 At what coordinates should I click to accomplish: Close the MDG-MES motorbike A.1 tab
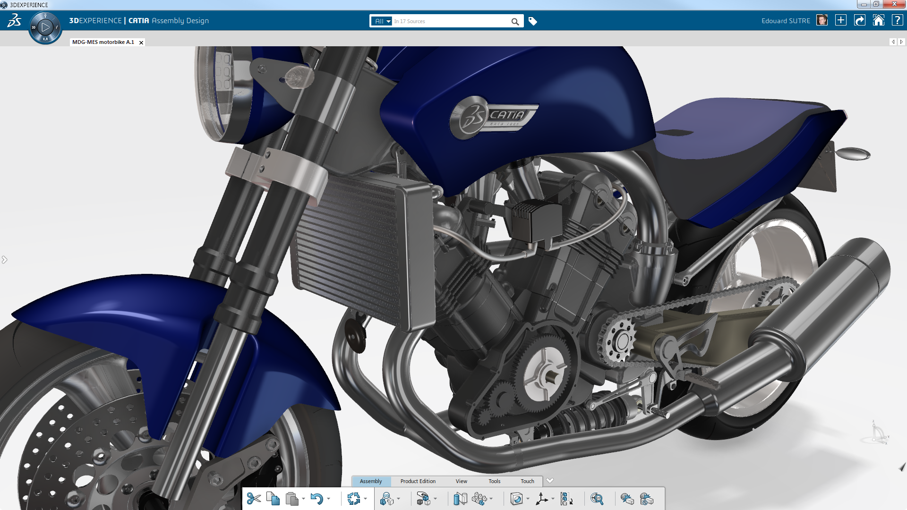141,42
